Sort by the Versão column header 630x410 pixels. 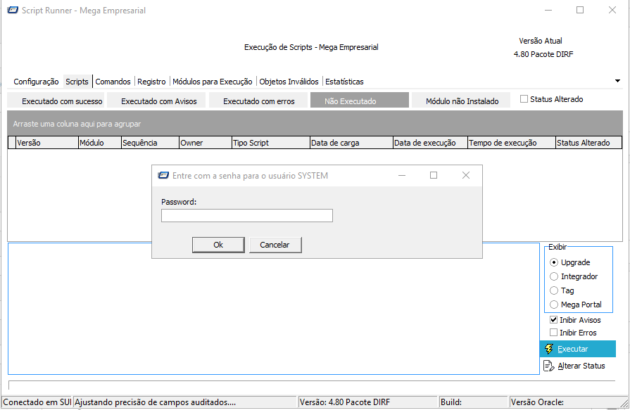pos(47,143)
